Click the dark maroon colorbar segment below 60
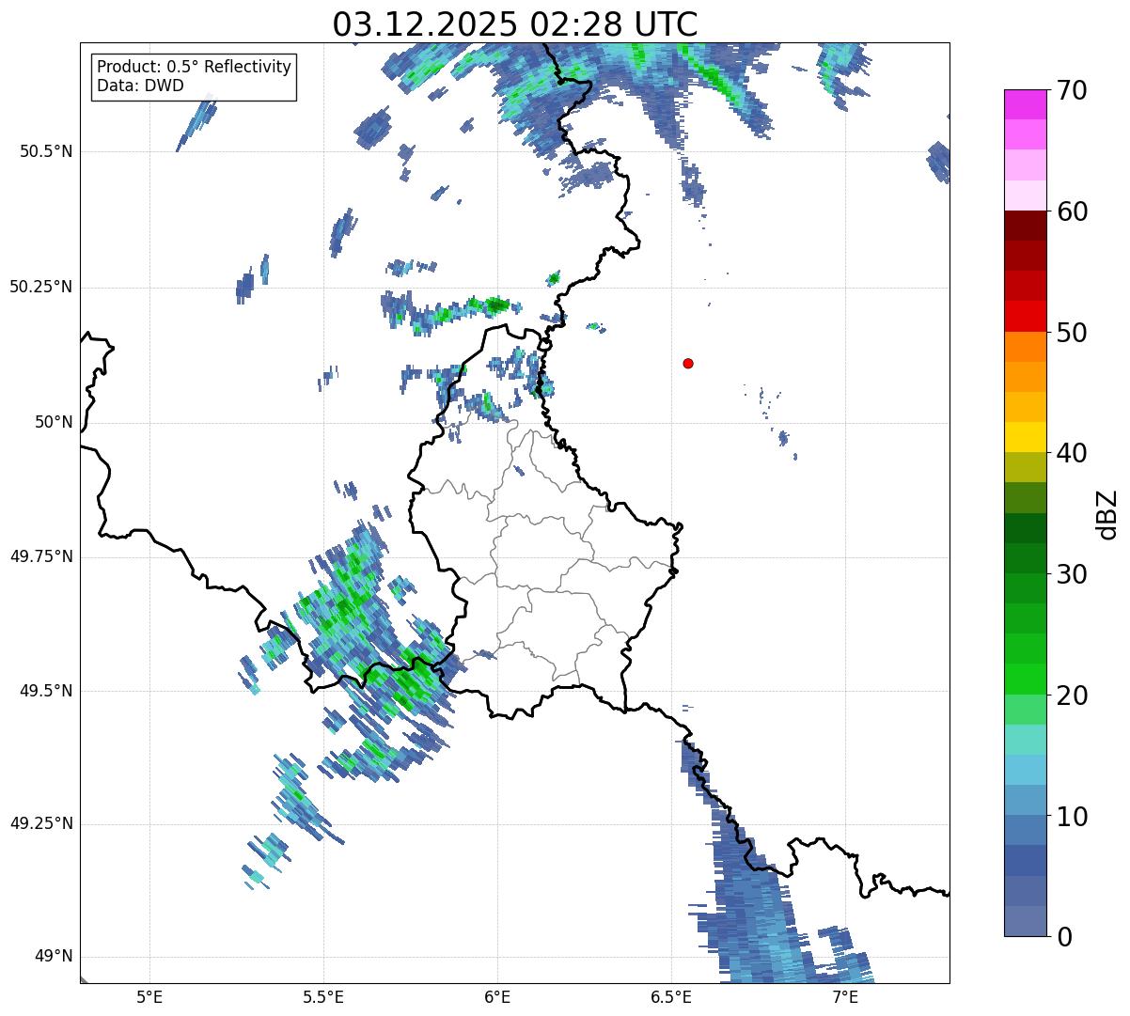1130x1016 pixels. click(1025, 226)
